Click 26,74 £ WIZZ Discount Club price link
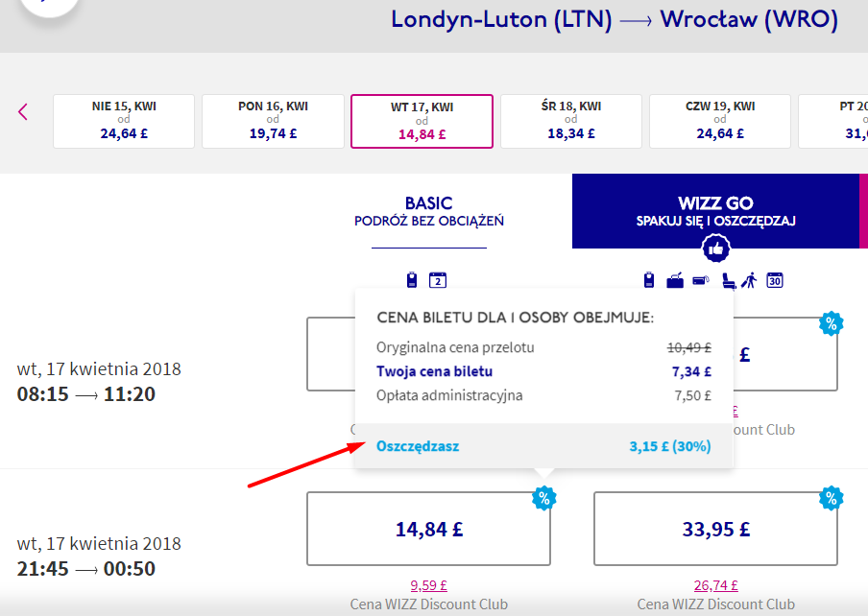868x616 pixels. [714, 585]
